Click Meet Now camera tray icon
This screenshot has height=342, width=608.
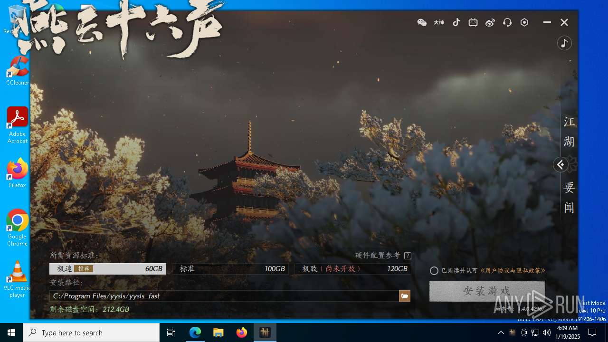pos(524,332)
